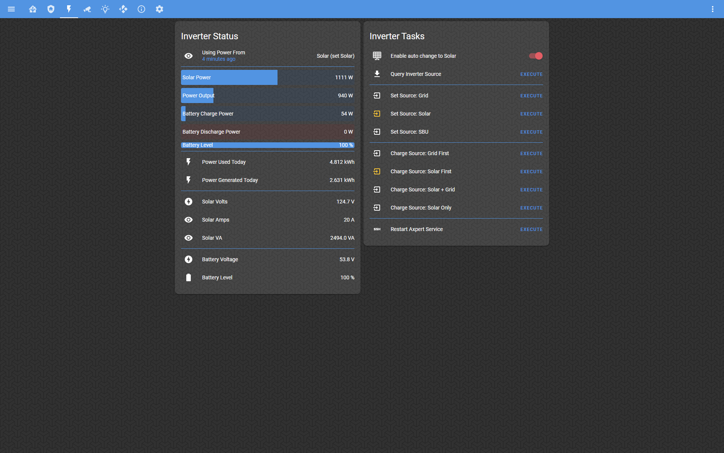Image resolution: width=724 pixels, height=453 pixels.
Task: Click the eye icon beside Solar Amps
Action: point(189,220)
